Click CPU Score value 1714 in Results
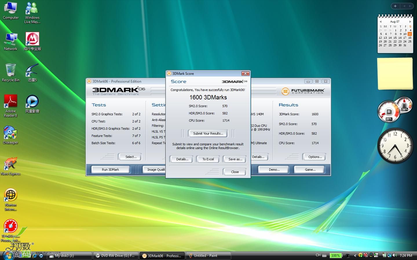This screenshot has height=260, width=417. click(x=315, y=143)
